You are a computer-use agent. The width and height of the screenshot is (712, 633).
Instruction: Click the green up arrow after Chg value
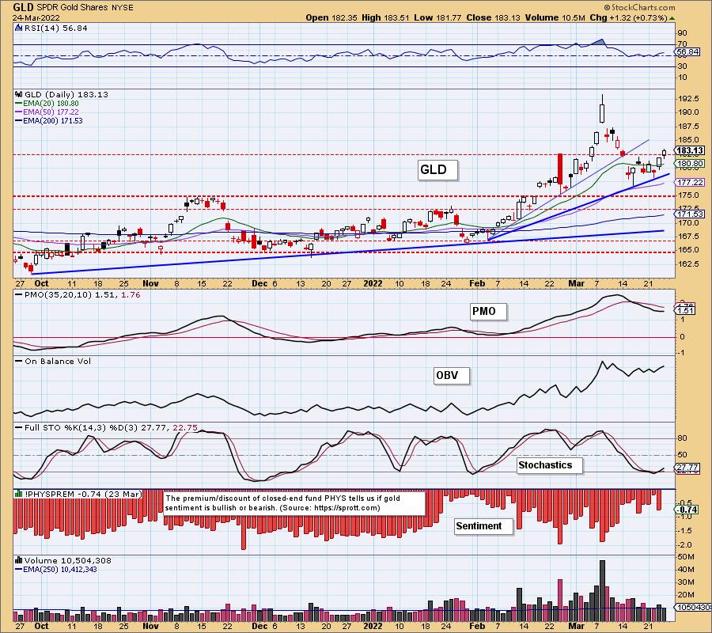click(x=672, y=18)
